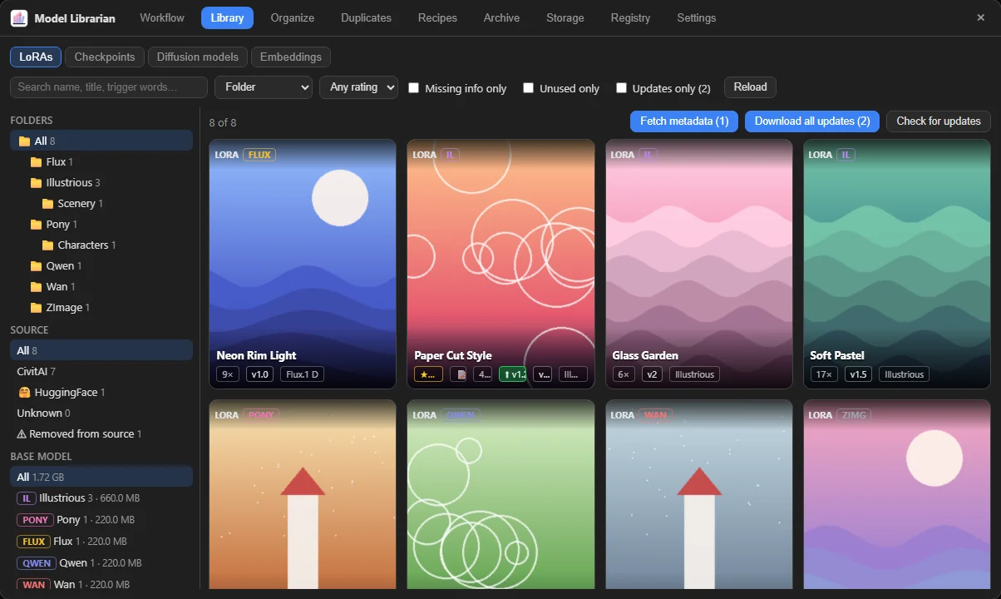Open the Flux folder icon
Screen dimensions: 1001x599
36,162
